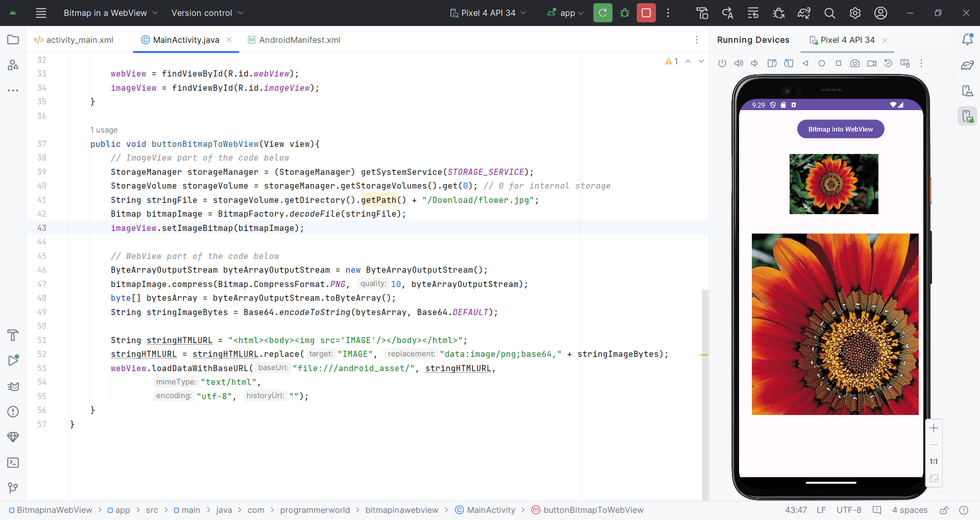Open the Terminal tool window
This screenshot has width=980, height=520.
[x=13, y=462]
